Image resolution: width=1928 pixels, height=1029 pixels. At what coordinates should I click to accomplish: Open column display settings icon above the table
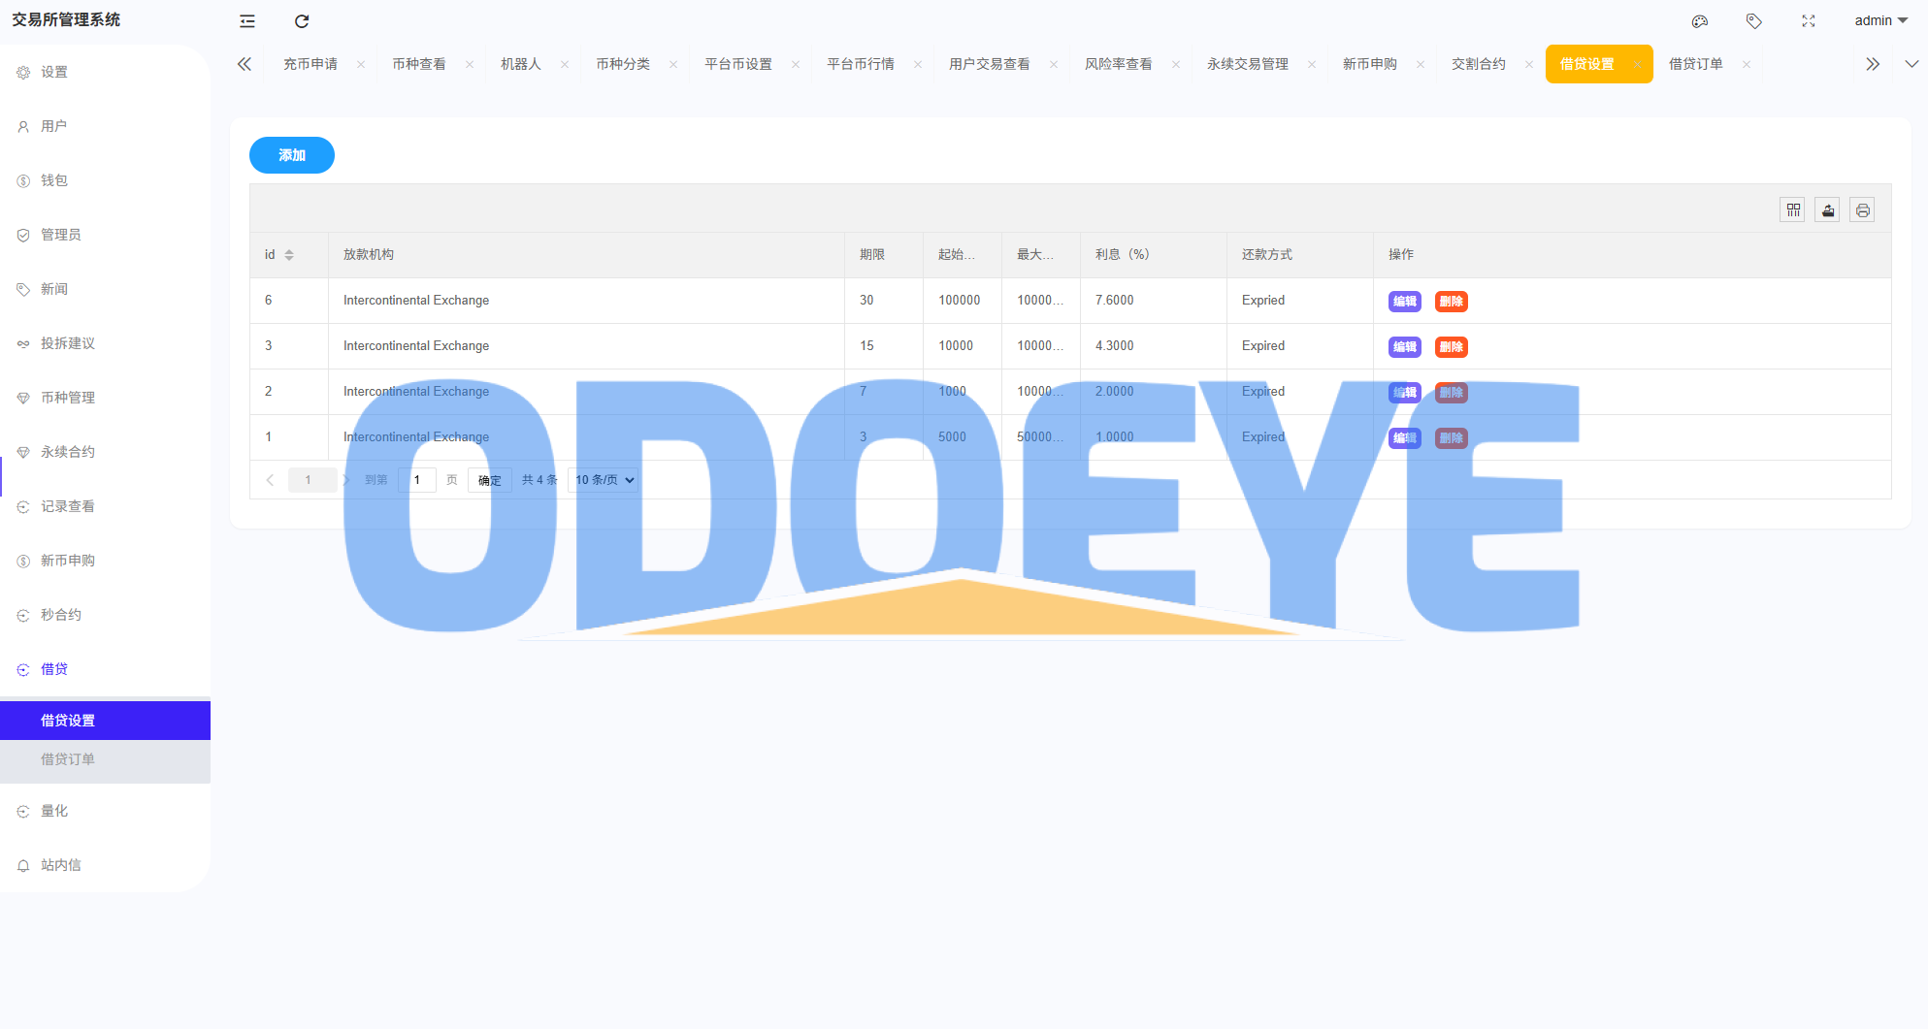pyautogui.click(x=1792, y=209)
